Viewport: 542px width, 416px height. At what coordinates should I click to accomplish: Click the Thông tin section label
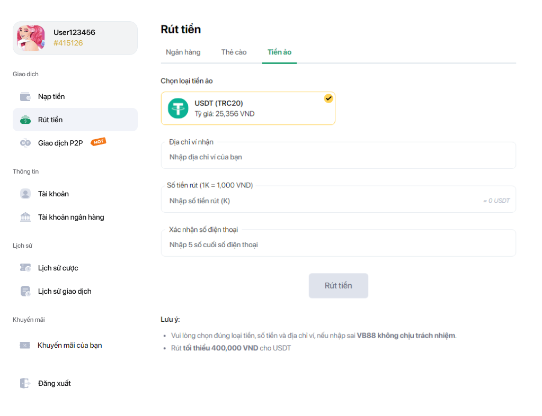pyautogui.click(x=25, y=171)
